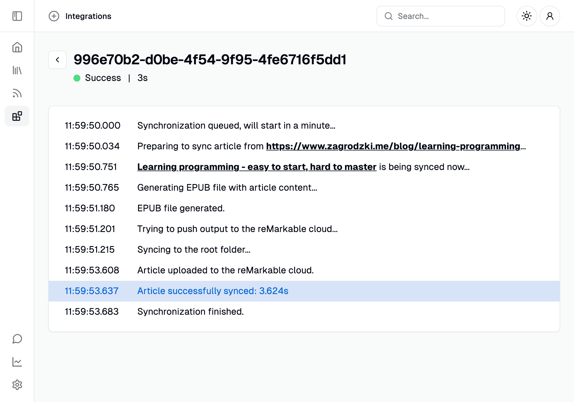
Task: Open the RSS feeds sidebar icon
Action: tap(17, 93)
